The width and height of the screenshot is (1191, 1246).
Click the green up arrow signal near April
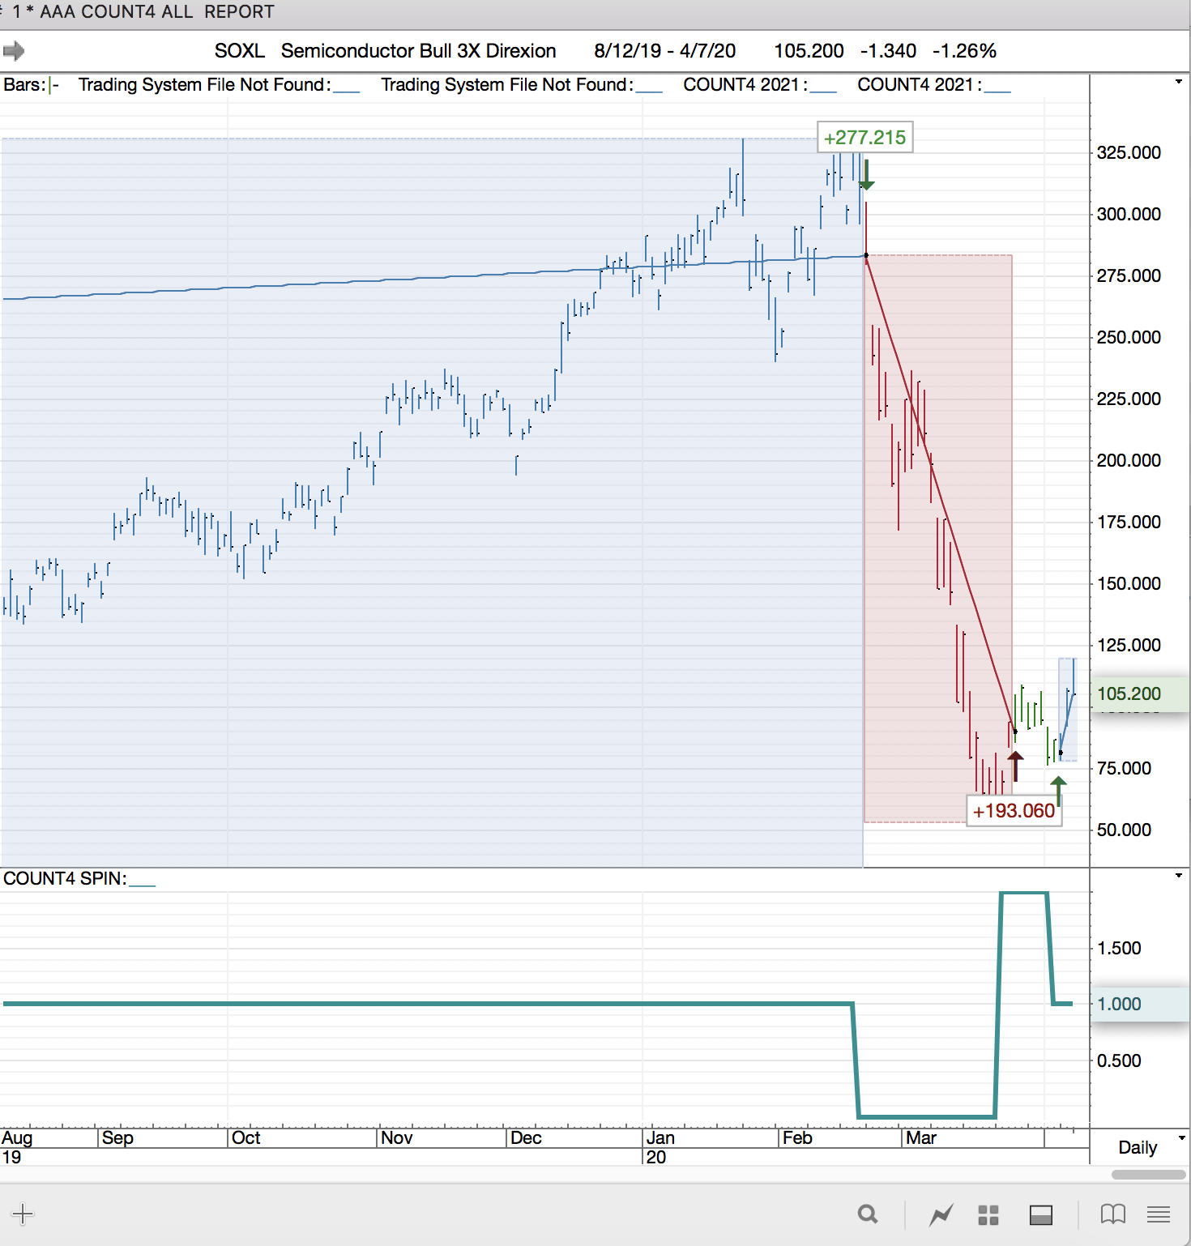tap(1058, 791)
